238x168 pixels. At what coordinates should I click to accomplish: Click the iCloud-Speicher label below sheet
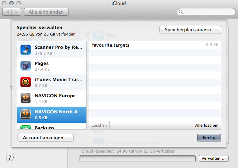(97, 151)
